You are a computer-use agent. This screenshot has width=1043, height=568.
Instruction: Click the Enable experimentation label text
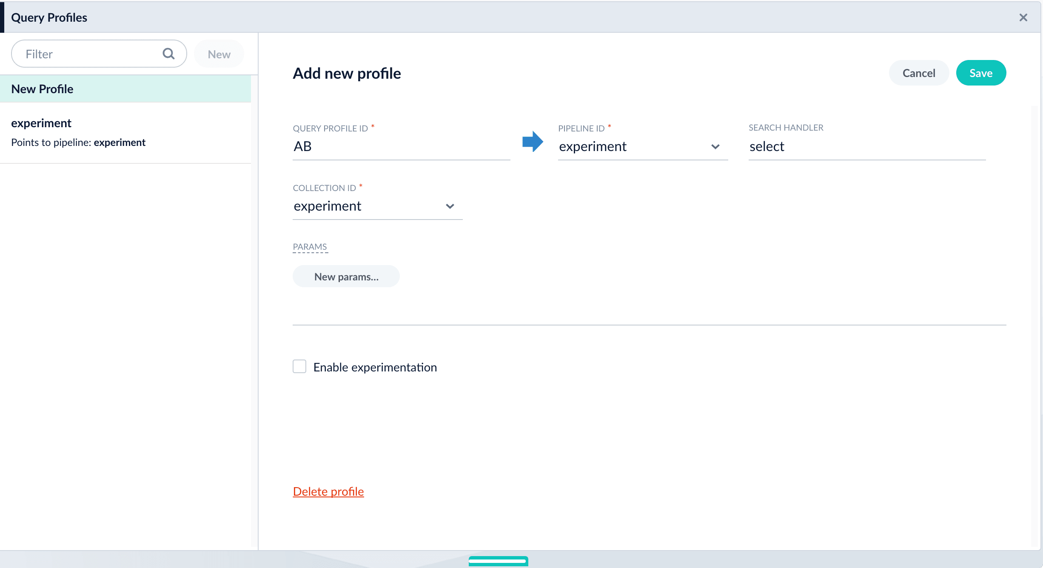375,367
